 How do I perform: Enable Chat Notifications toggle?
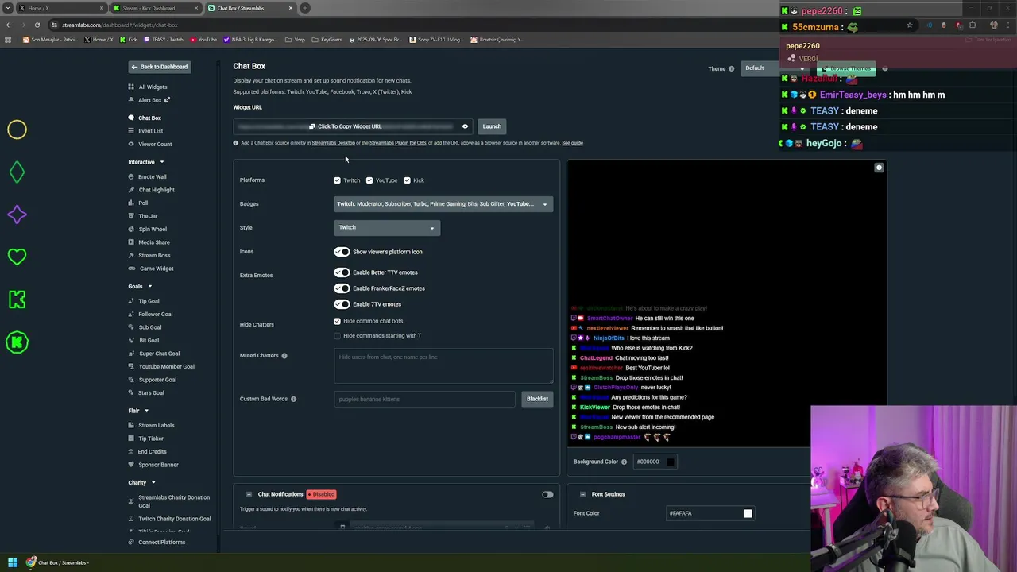point(547,494)
